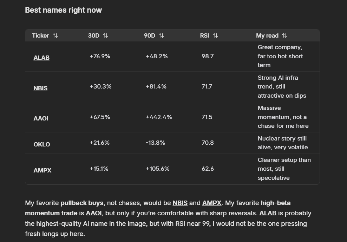Click the AAOI ticker link in table
The width and height of the screenshot is (347, 242).
click(x=41, y=119)
